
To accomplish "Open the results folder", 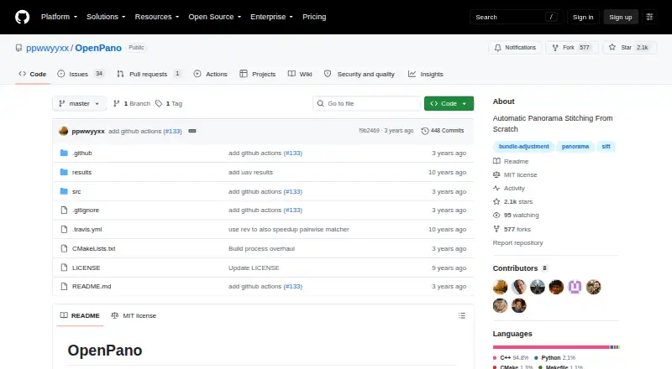I will point(81,172).
